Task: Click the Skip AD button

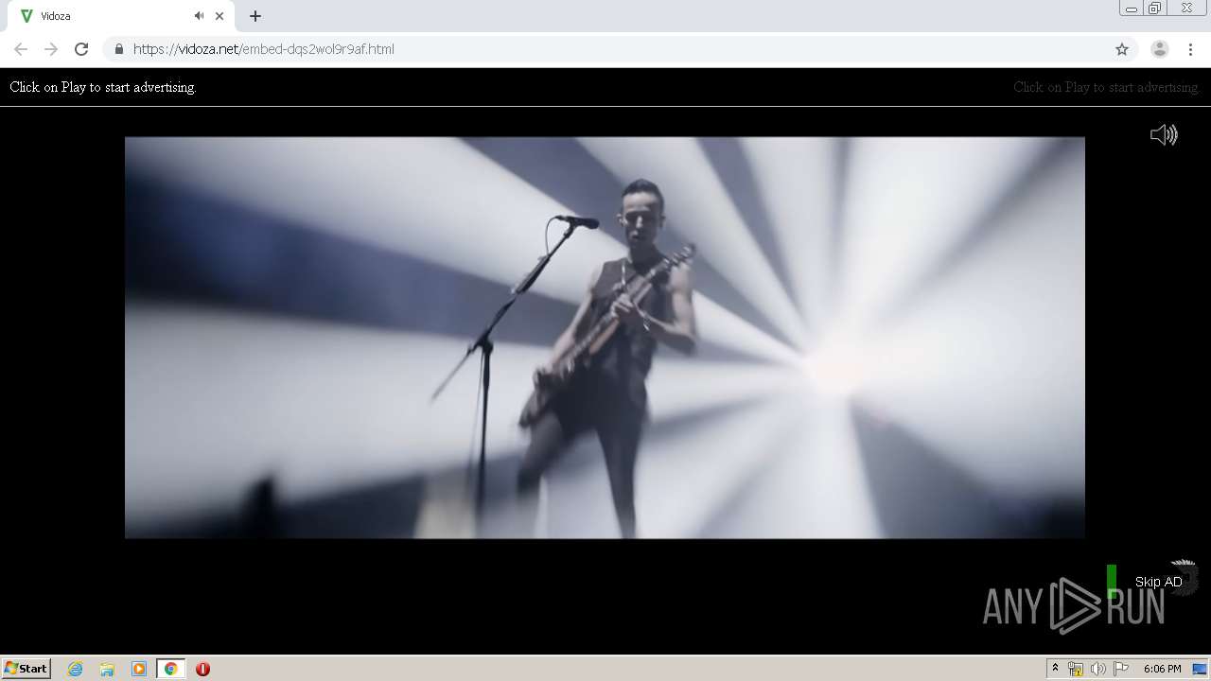Action: pos(1158,582)
